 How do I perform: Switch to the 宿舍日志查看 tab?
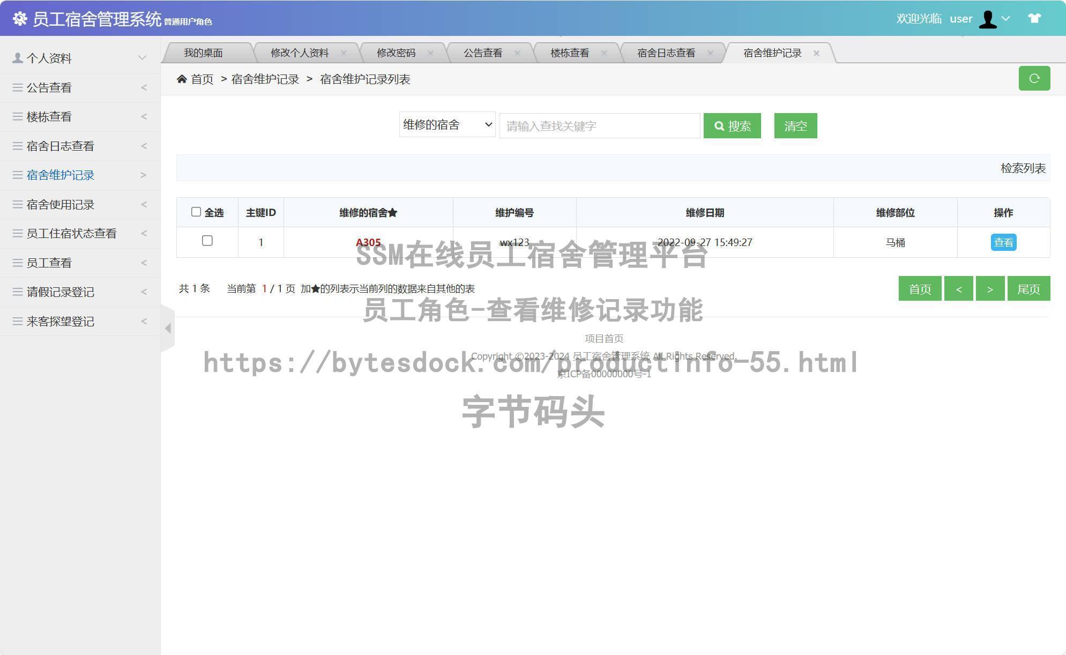pos(666,53)
